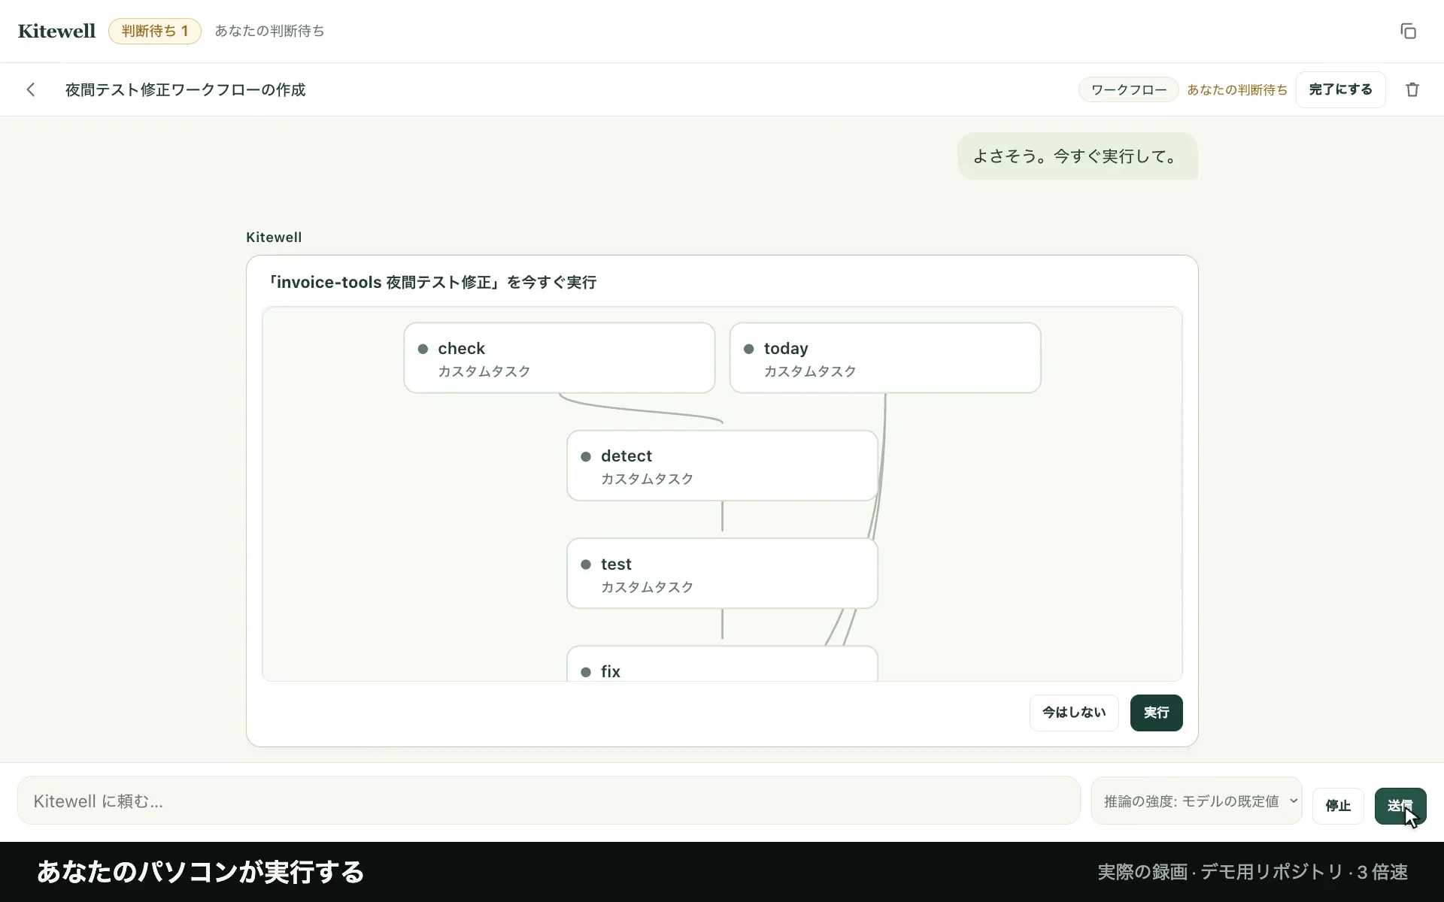Select the detect task node
Screen dimensions: 1444x902
722,465
